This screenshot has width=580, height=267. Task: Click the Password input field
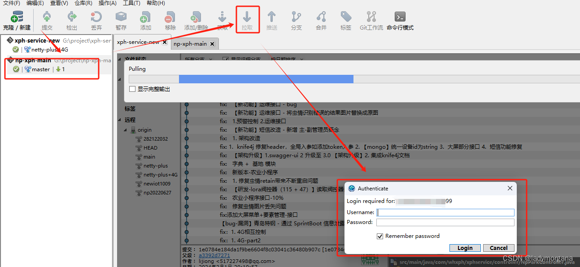click(445, 222)
